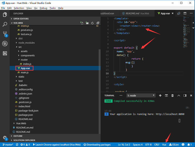Open Source Control view with 2 changes

pyautogui.click(x=5, y=34)
